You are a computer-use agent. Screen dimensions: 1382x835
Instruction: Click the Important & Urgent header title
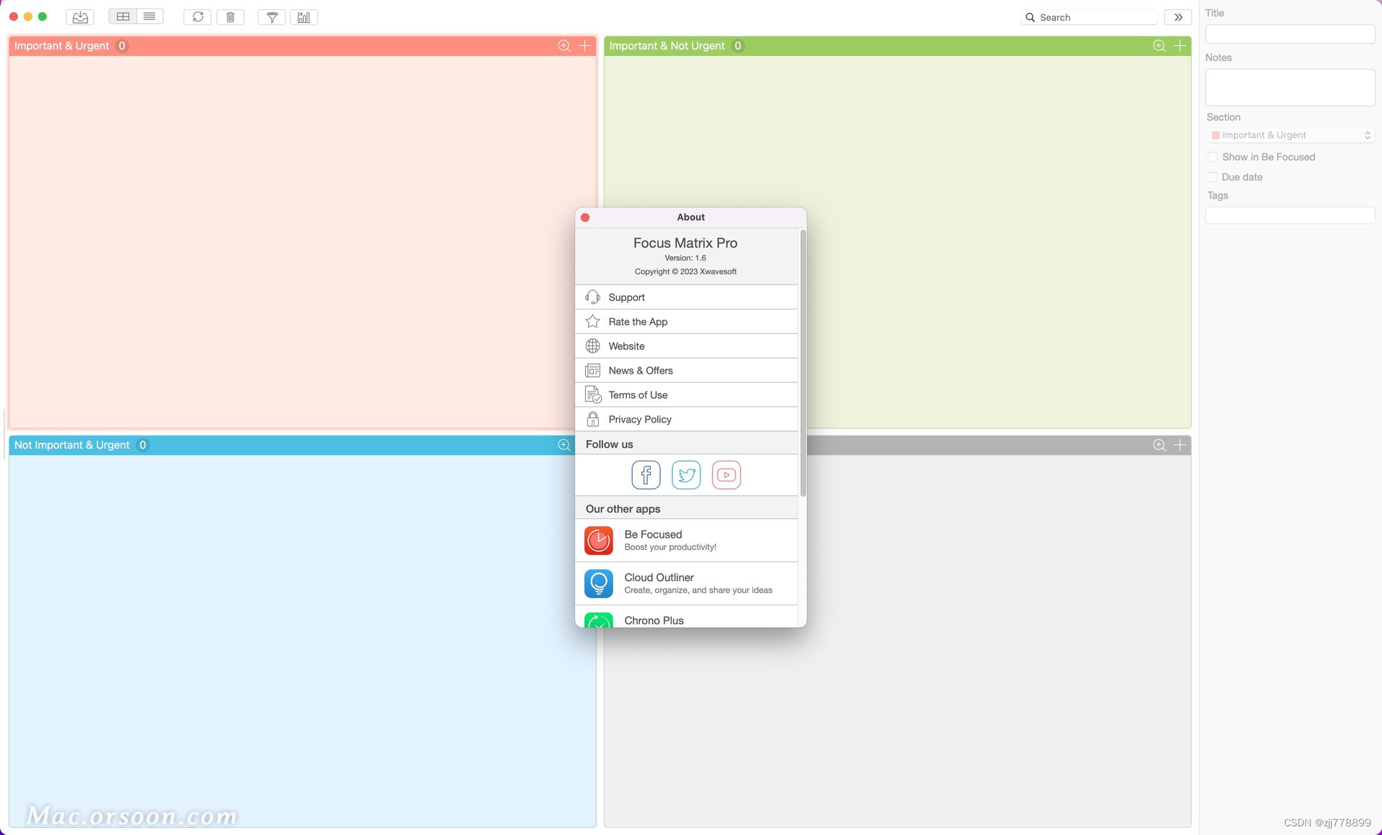click(62, 46)
